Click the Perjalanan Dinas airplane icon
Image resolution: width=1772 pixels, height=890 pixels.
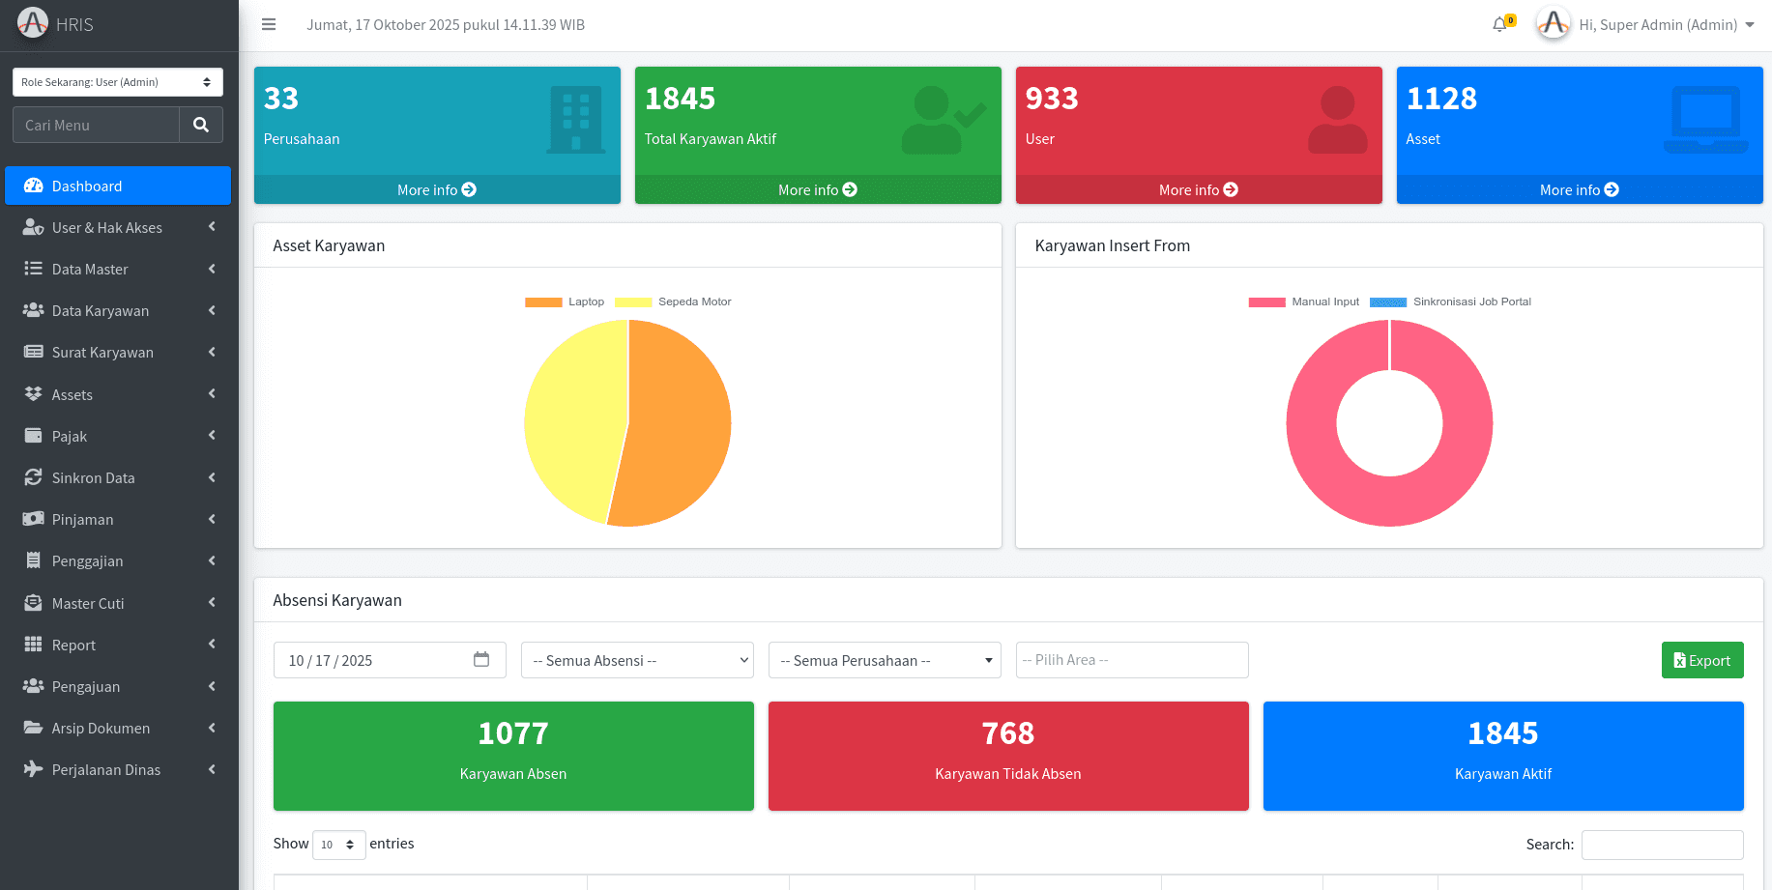[34, 769]
